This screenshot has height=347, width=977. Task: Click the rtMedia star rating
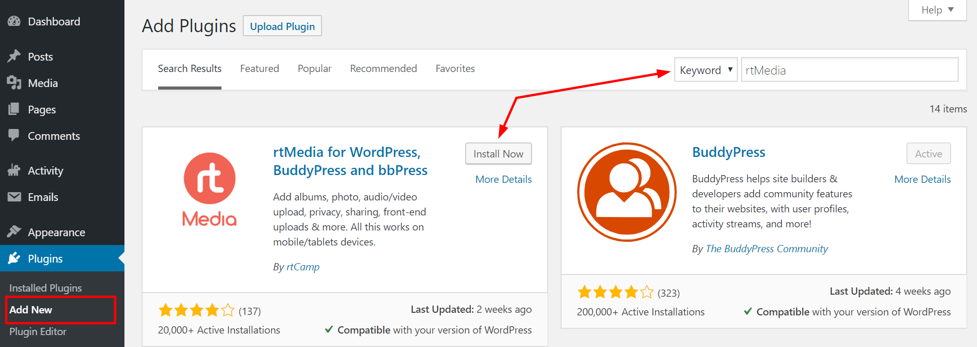197,311
